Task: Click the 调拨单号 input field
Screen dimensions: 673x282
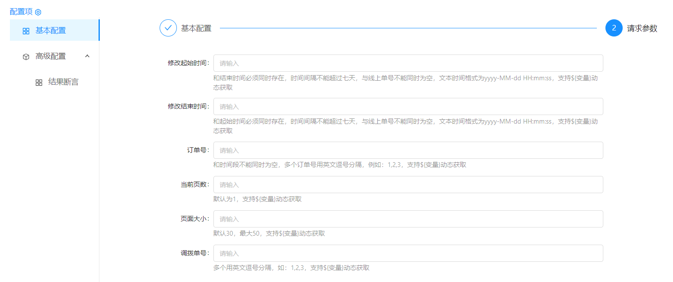Action: pyautogui.click(x=408, y=253)
